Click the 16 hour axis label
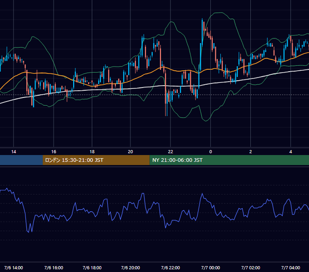 click(x=54, y=152)
